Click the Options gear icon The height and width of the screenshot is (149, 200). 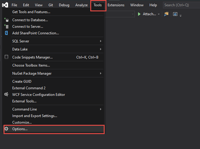click(6, 129)
